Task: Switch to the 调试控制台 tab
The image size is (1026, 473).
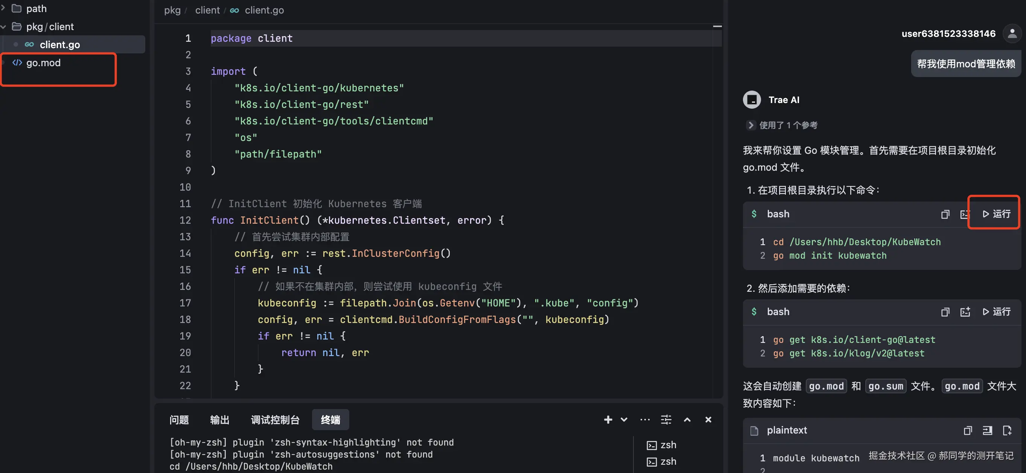Action: [x=275, y=420]
